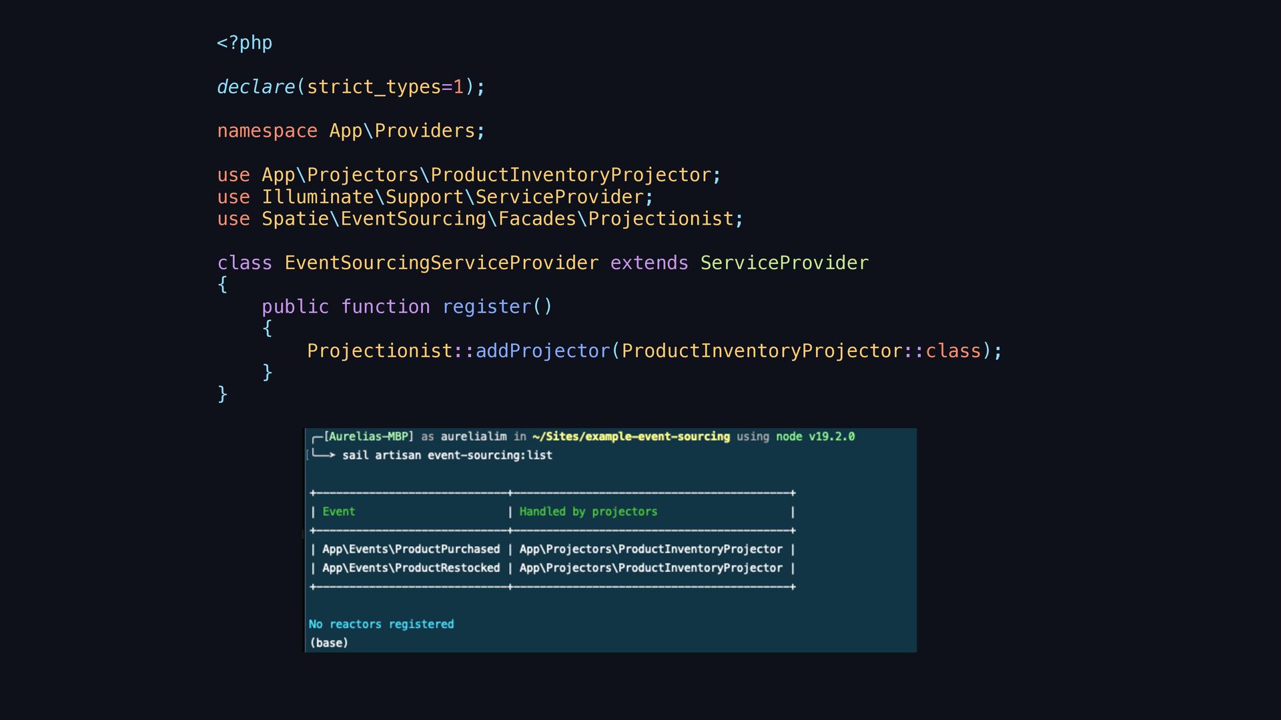
Task: Click Illuminate\Support\ServiceProvider import
Action: tap(452, 197)
